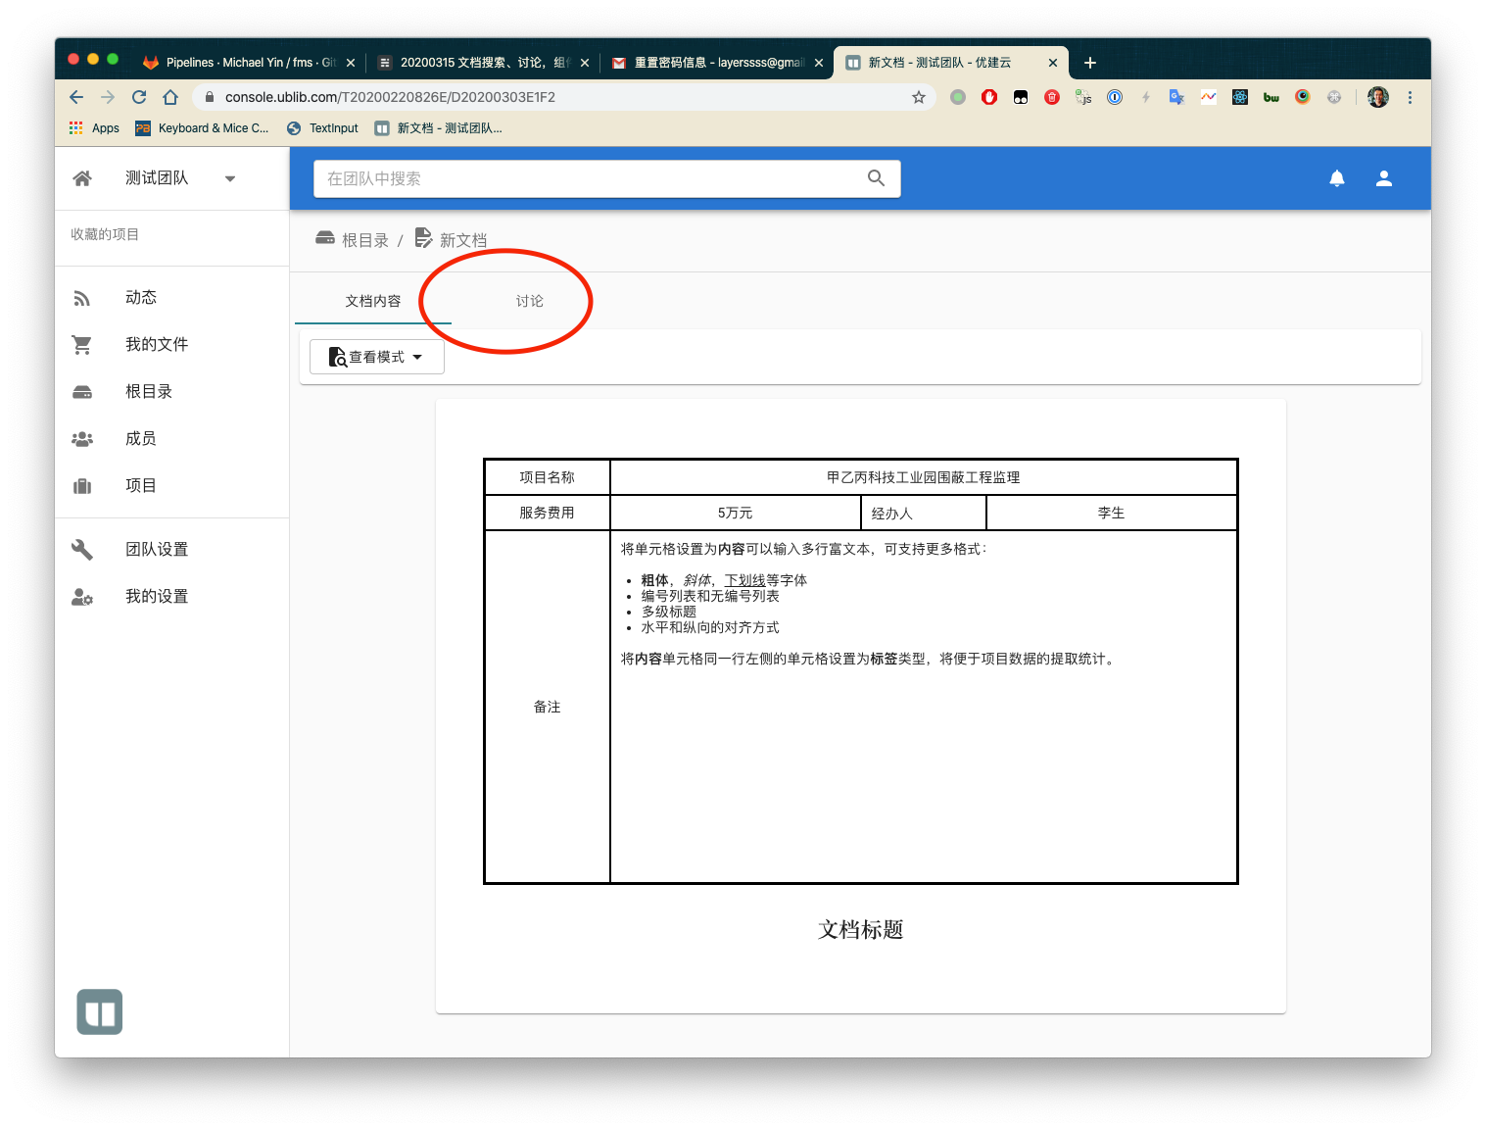The width and height of the screenshot is (1486, 1130).
Task: Reload the page in the browser
Action: tap(139, 97)
